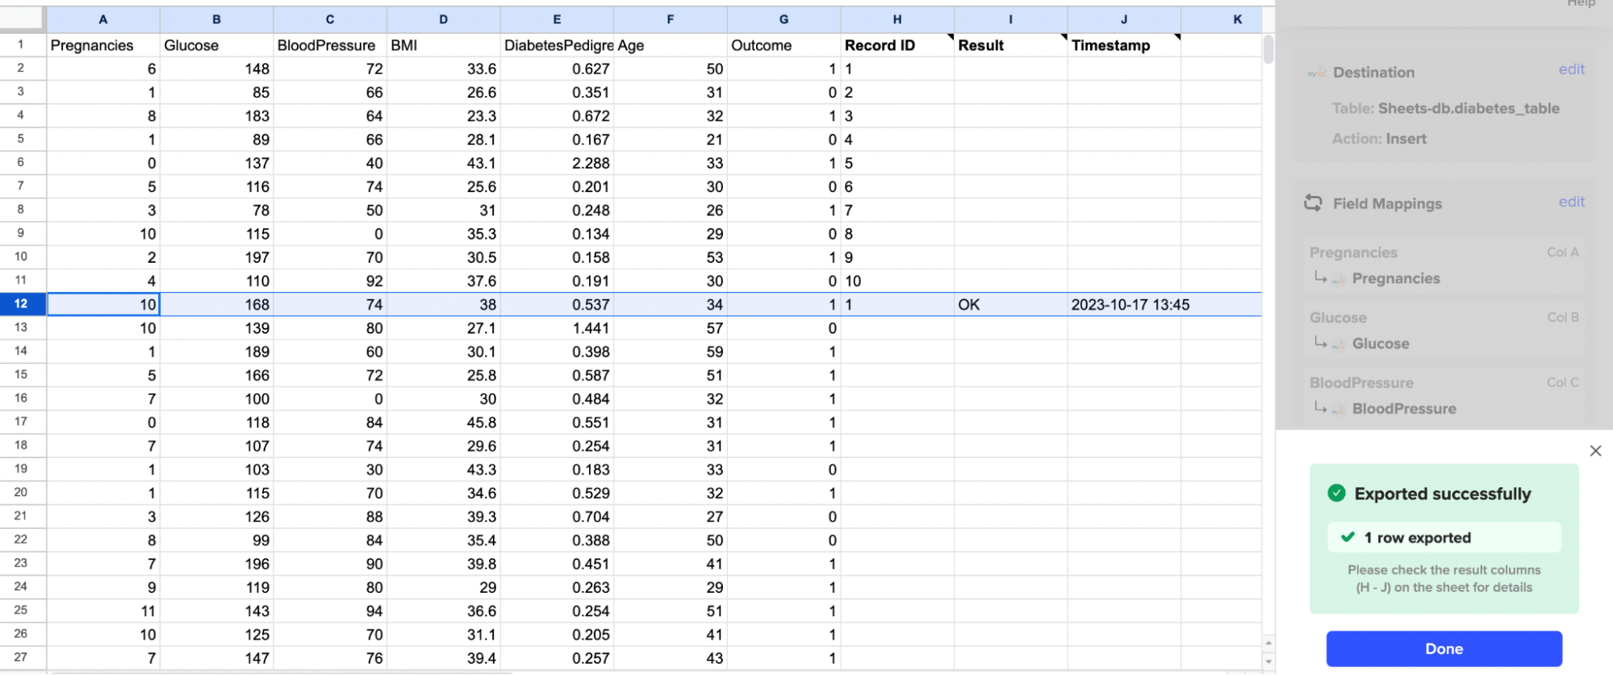Click BMI value 39.4 in row 27
The image size is (1613, 675).
(x=443, y=658)
